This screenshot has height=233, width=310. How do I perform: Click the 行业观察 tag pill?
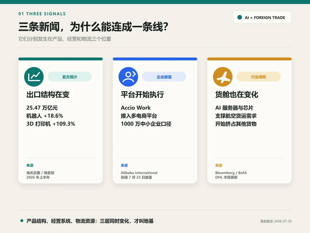point(259,77)
